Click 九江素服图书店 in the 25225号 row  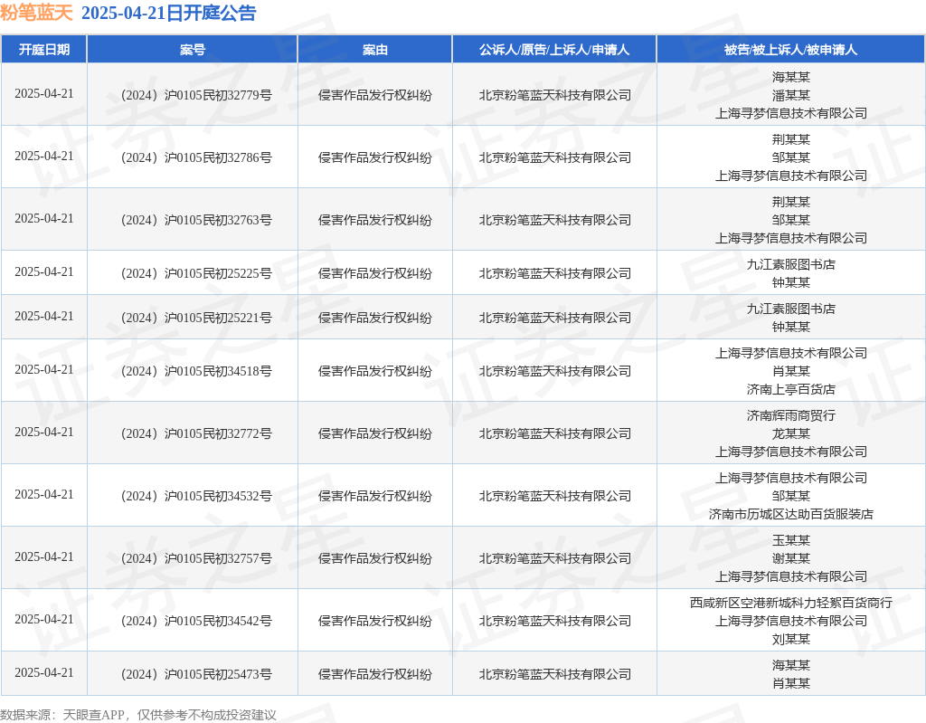790,264
